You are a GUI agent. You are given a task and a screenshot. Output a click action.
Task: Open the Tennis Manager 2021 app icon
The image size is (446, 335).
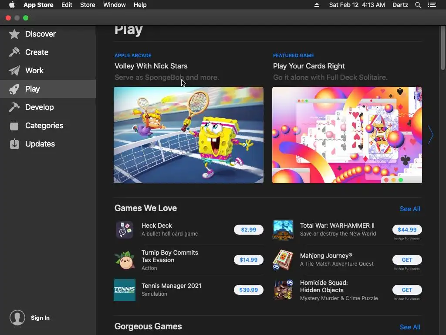[125, 290]
